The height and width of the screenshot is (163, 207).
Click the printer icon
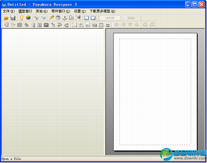(x=108, y=25)
